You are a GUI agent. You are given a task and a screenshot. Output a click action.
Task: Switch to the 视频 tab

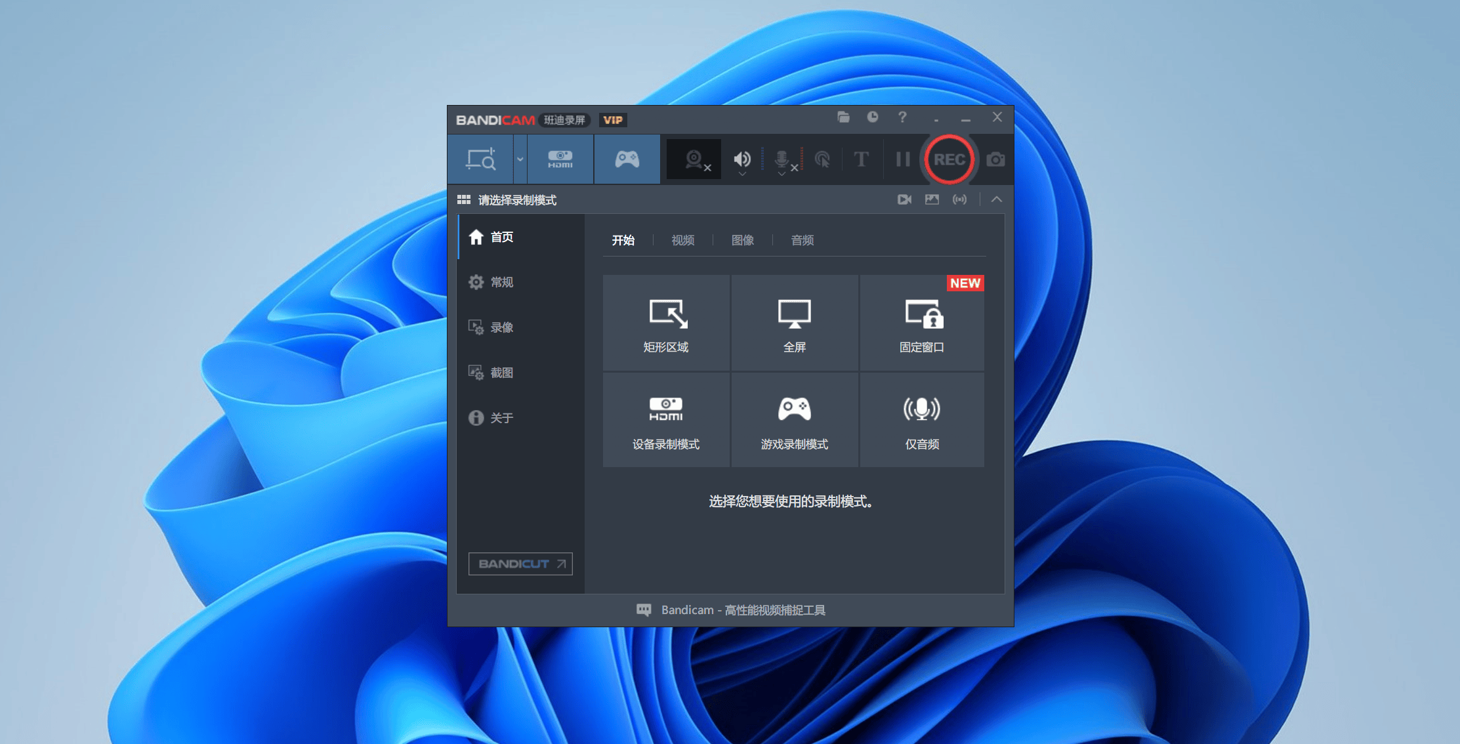click(x=683, y=240)
